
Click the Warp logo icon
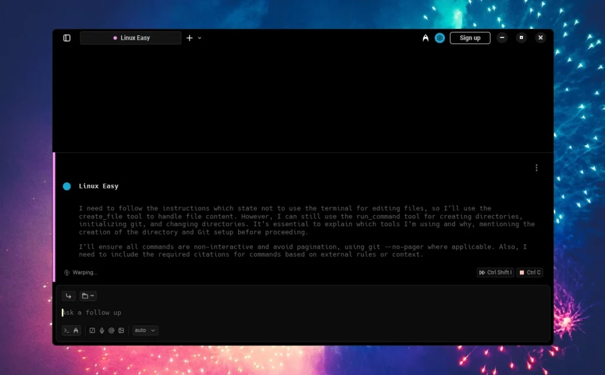(425, 37)
